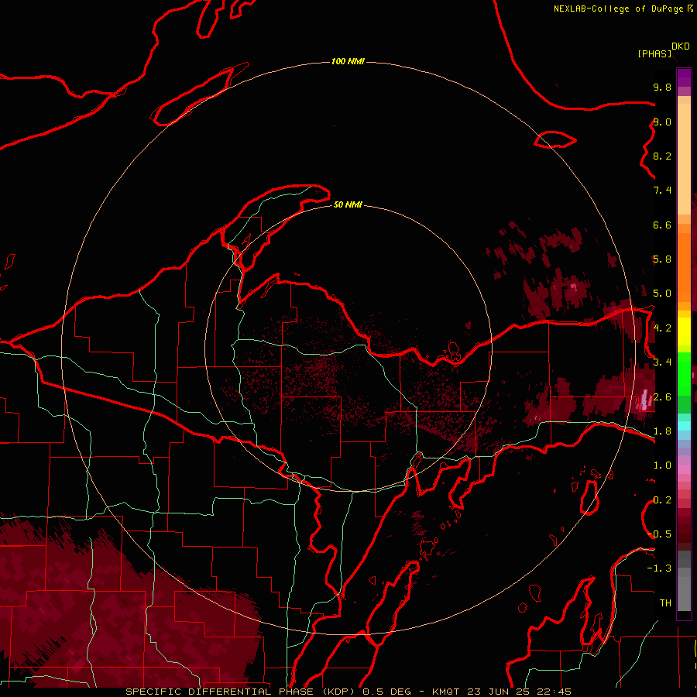Click the 100 NMI range ring label
The height and width of the screenshot is (697, 697).
point(348,61)
